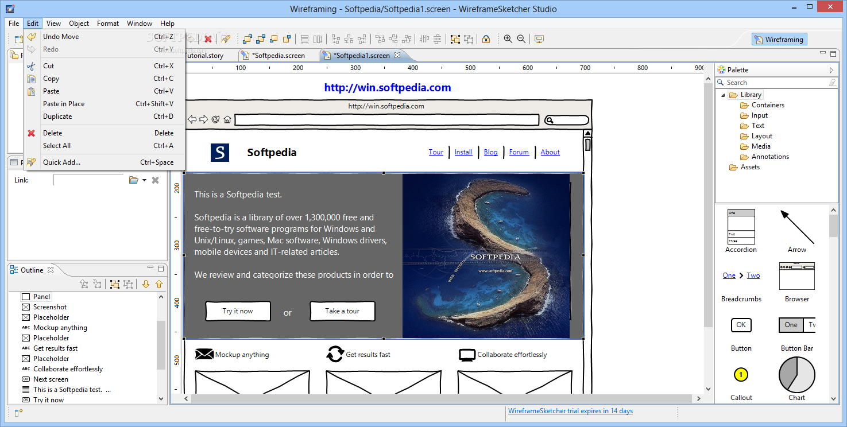
Task: Click the padlock Lock icon in the toolbar
Action: (x=486, y=39)
